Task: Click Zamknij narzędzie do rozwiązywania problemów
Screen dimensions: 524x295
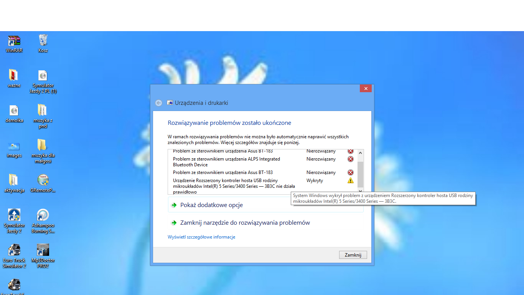Action: tap(245, 223)
